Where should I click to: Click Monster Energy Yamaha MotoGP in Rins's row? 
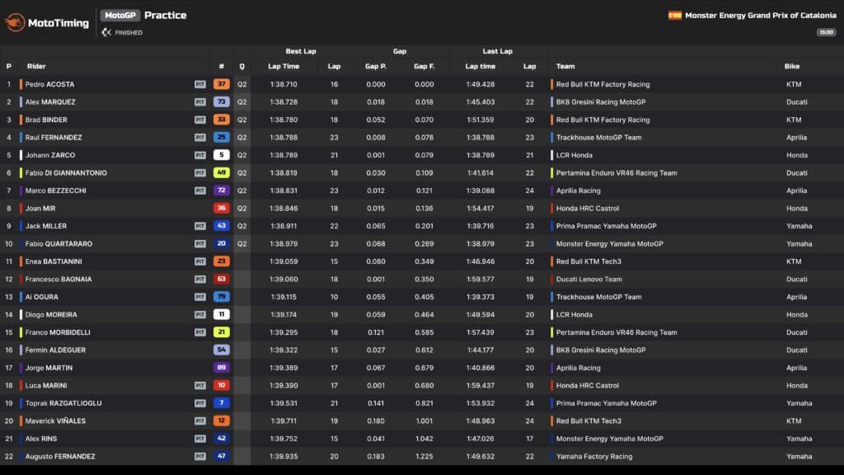click(609, 439)
